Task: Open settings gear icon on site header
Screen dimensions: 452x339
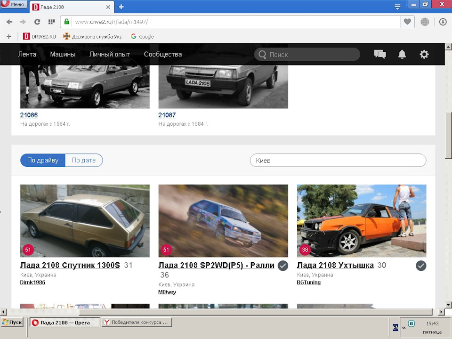Action: 424,54
